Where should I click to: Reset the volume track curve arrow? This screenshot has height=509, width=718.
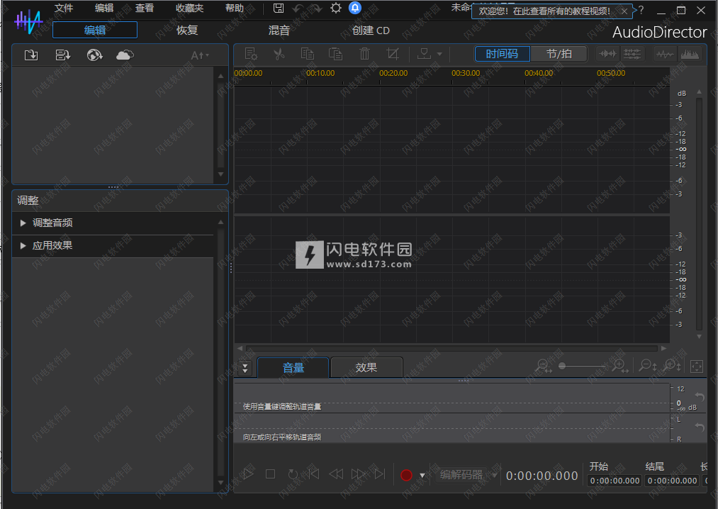(700, 397)
